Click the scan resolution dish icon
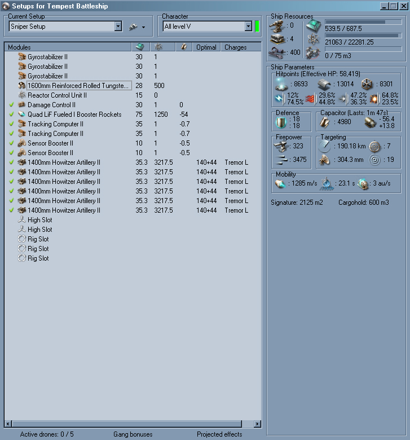 point(325,160)
